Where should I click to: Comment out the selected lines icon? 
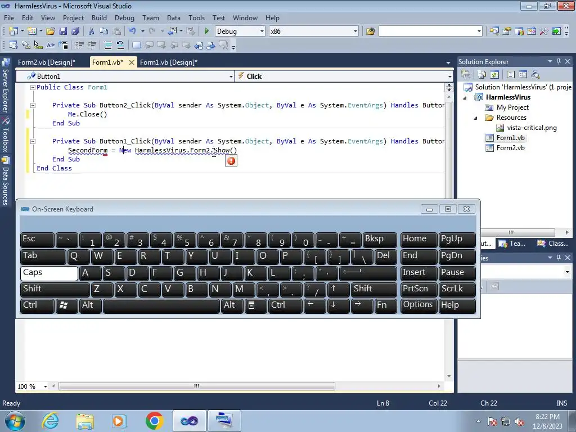(x=108, y=45)
